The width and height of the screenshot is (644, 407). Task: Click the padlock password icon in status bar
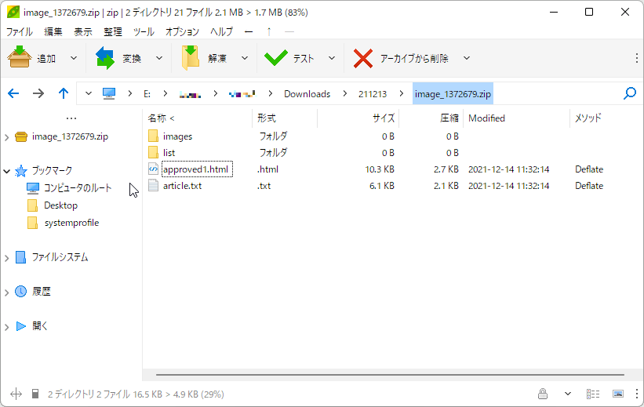[x=543, y=394]
